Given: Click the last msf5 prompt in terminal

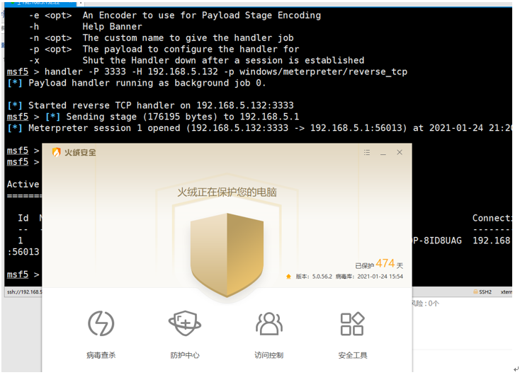Looking at the screenshot, I should click(23, 275).
